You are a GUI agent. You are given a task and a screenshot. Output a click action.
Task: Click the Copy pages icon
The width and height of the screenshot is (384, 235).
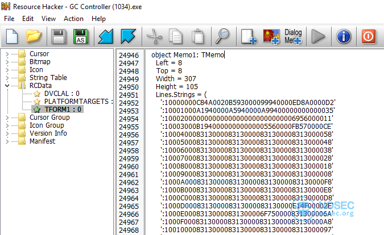tap(176, 36)
